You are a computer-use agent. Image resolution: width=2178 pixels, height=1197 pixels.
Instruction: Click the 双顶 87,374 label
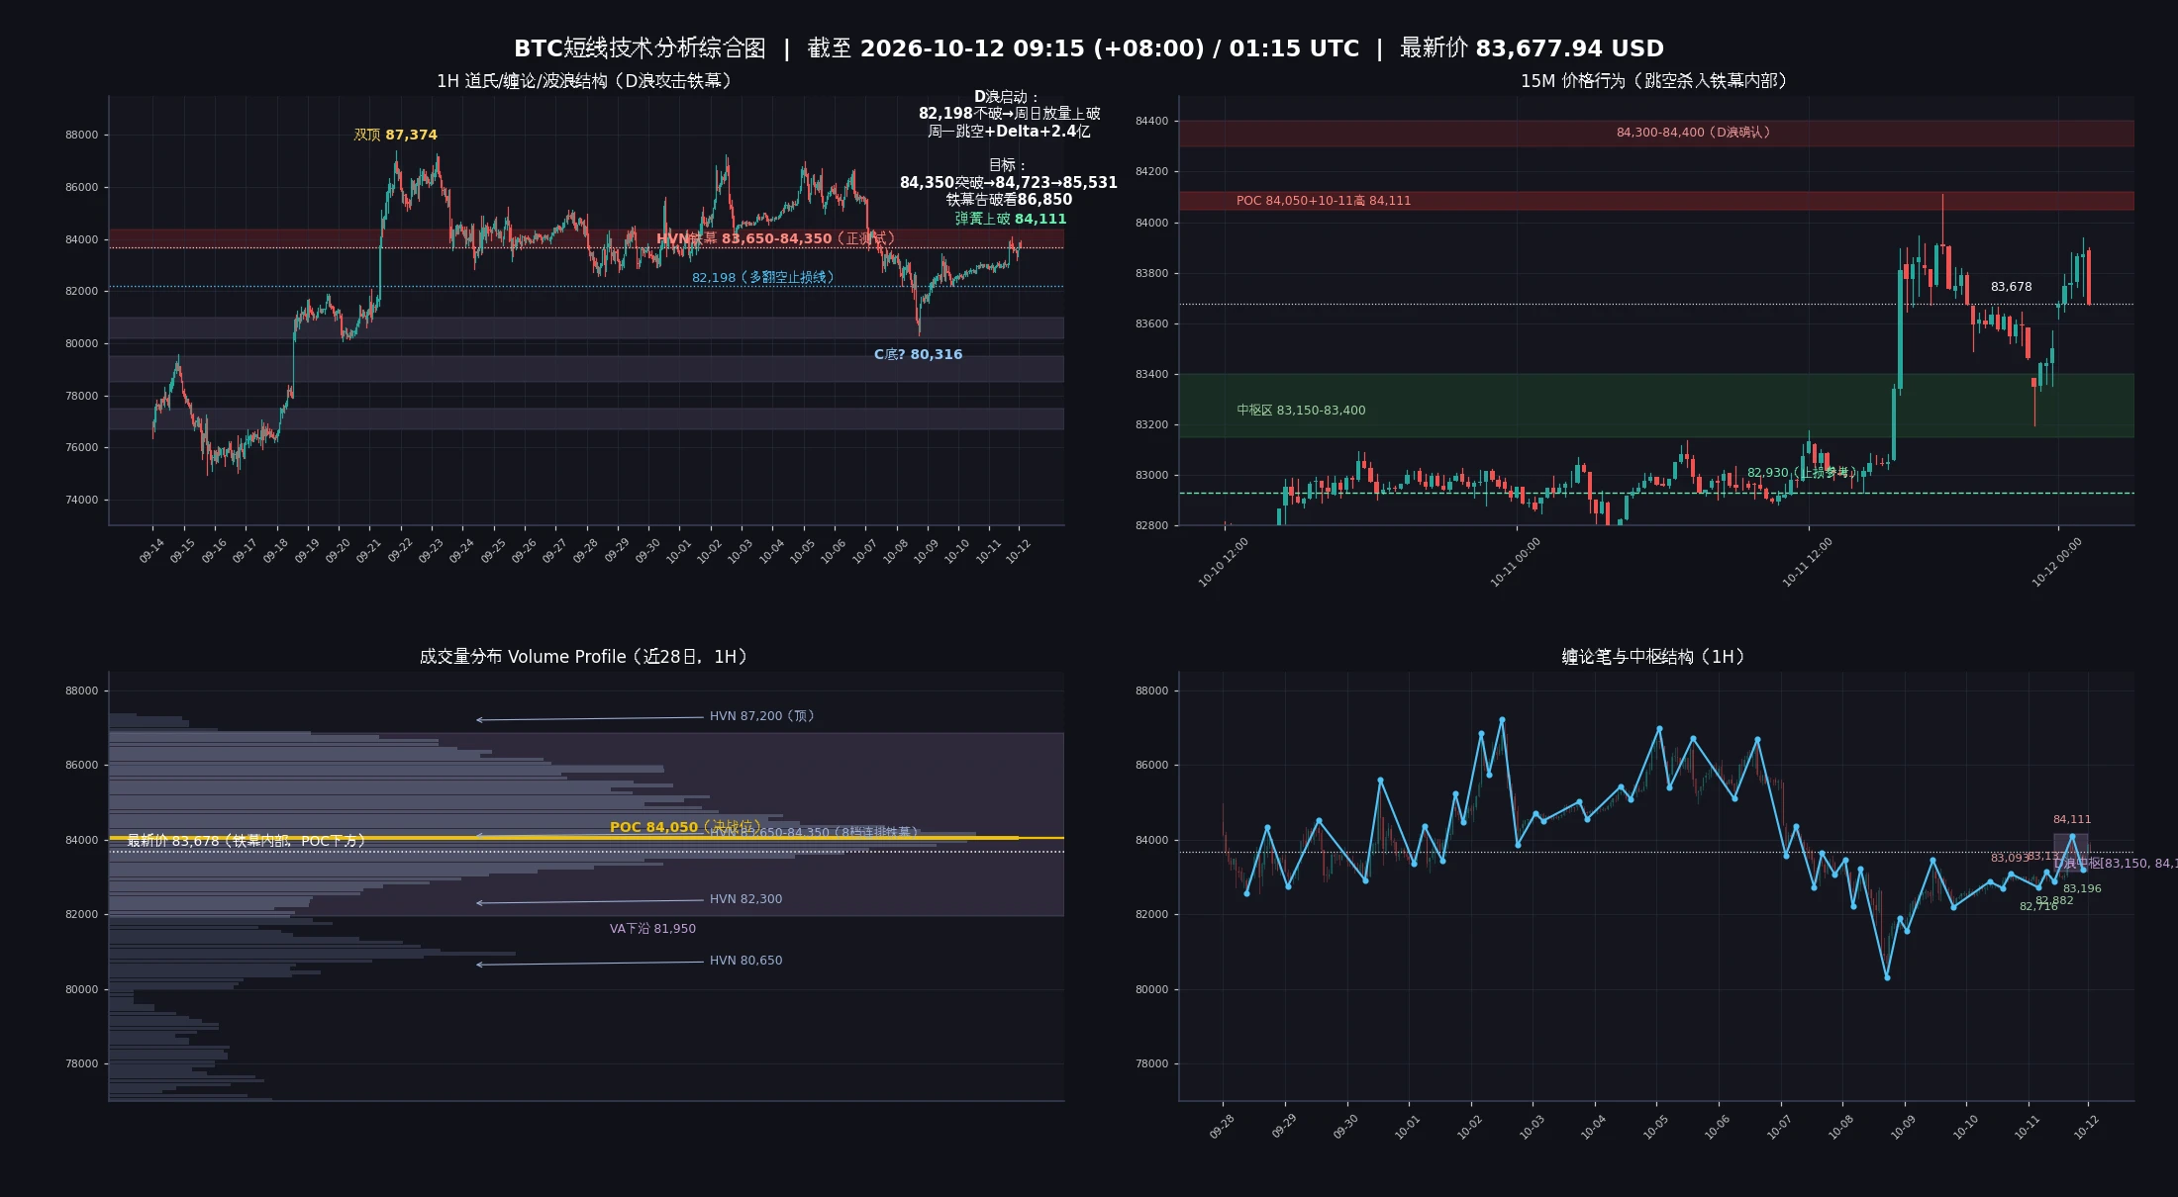coord(396,135)
